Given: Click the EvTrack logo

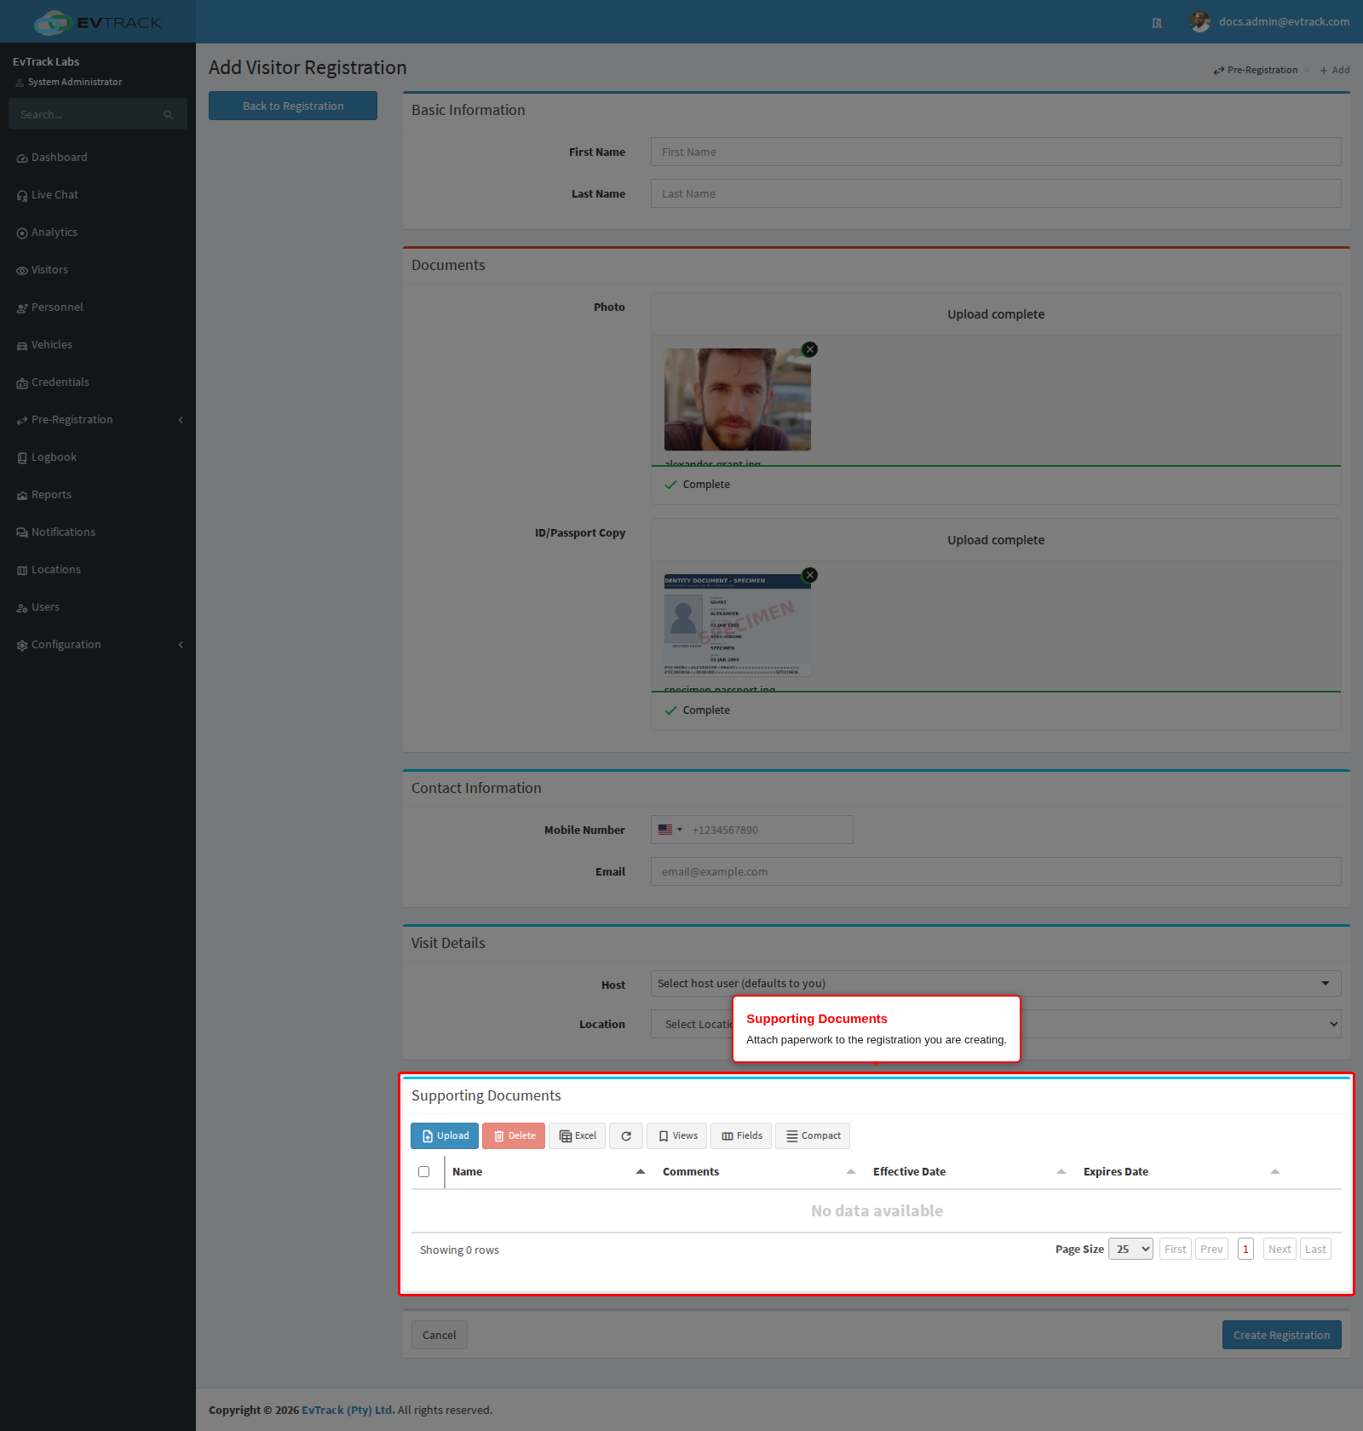Looking at the screenshot, I should tap(97, 22).
